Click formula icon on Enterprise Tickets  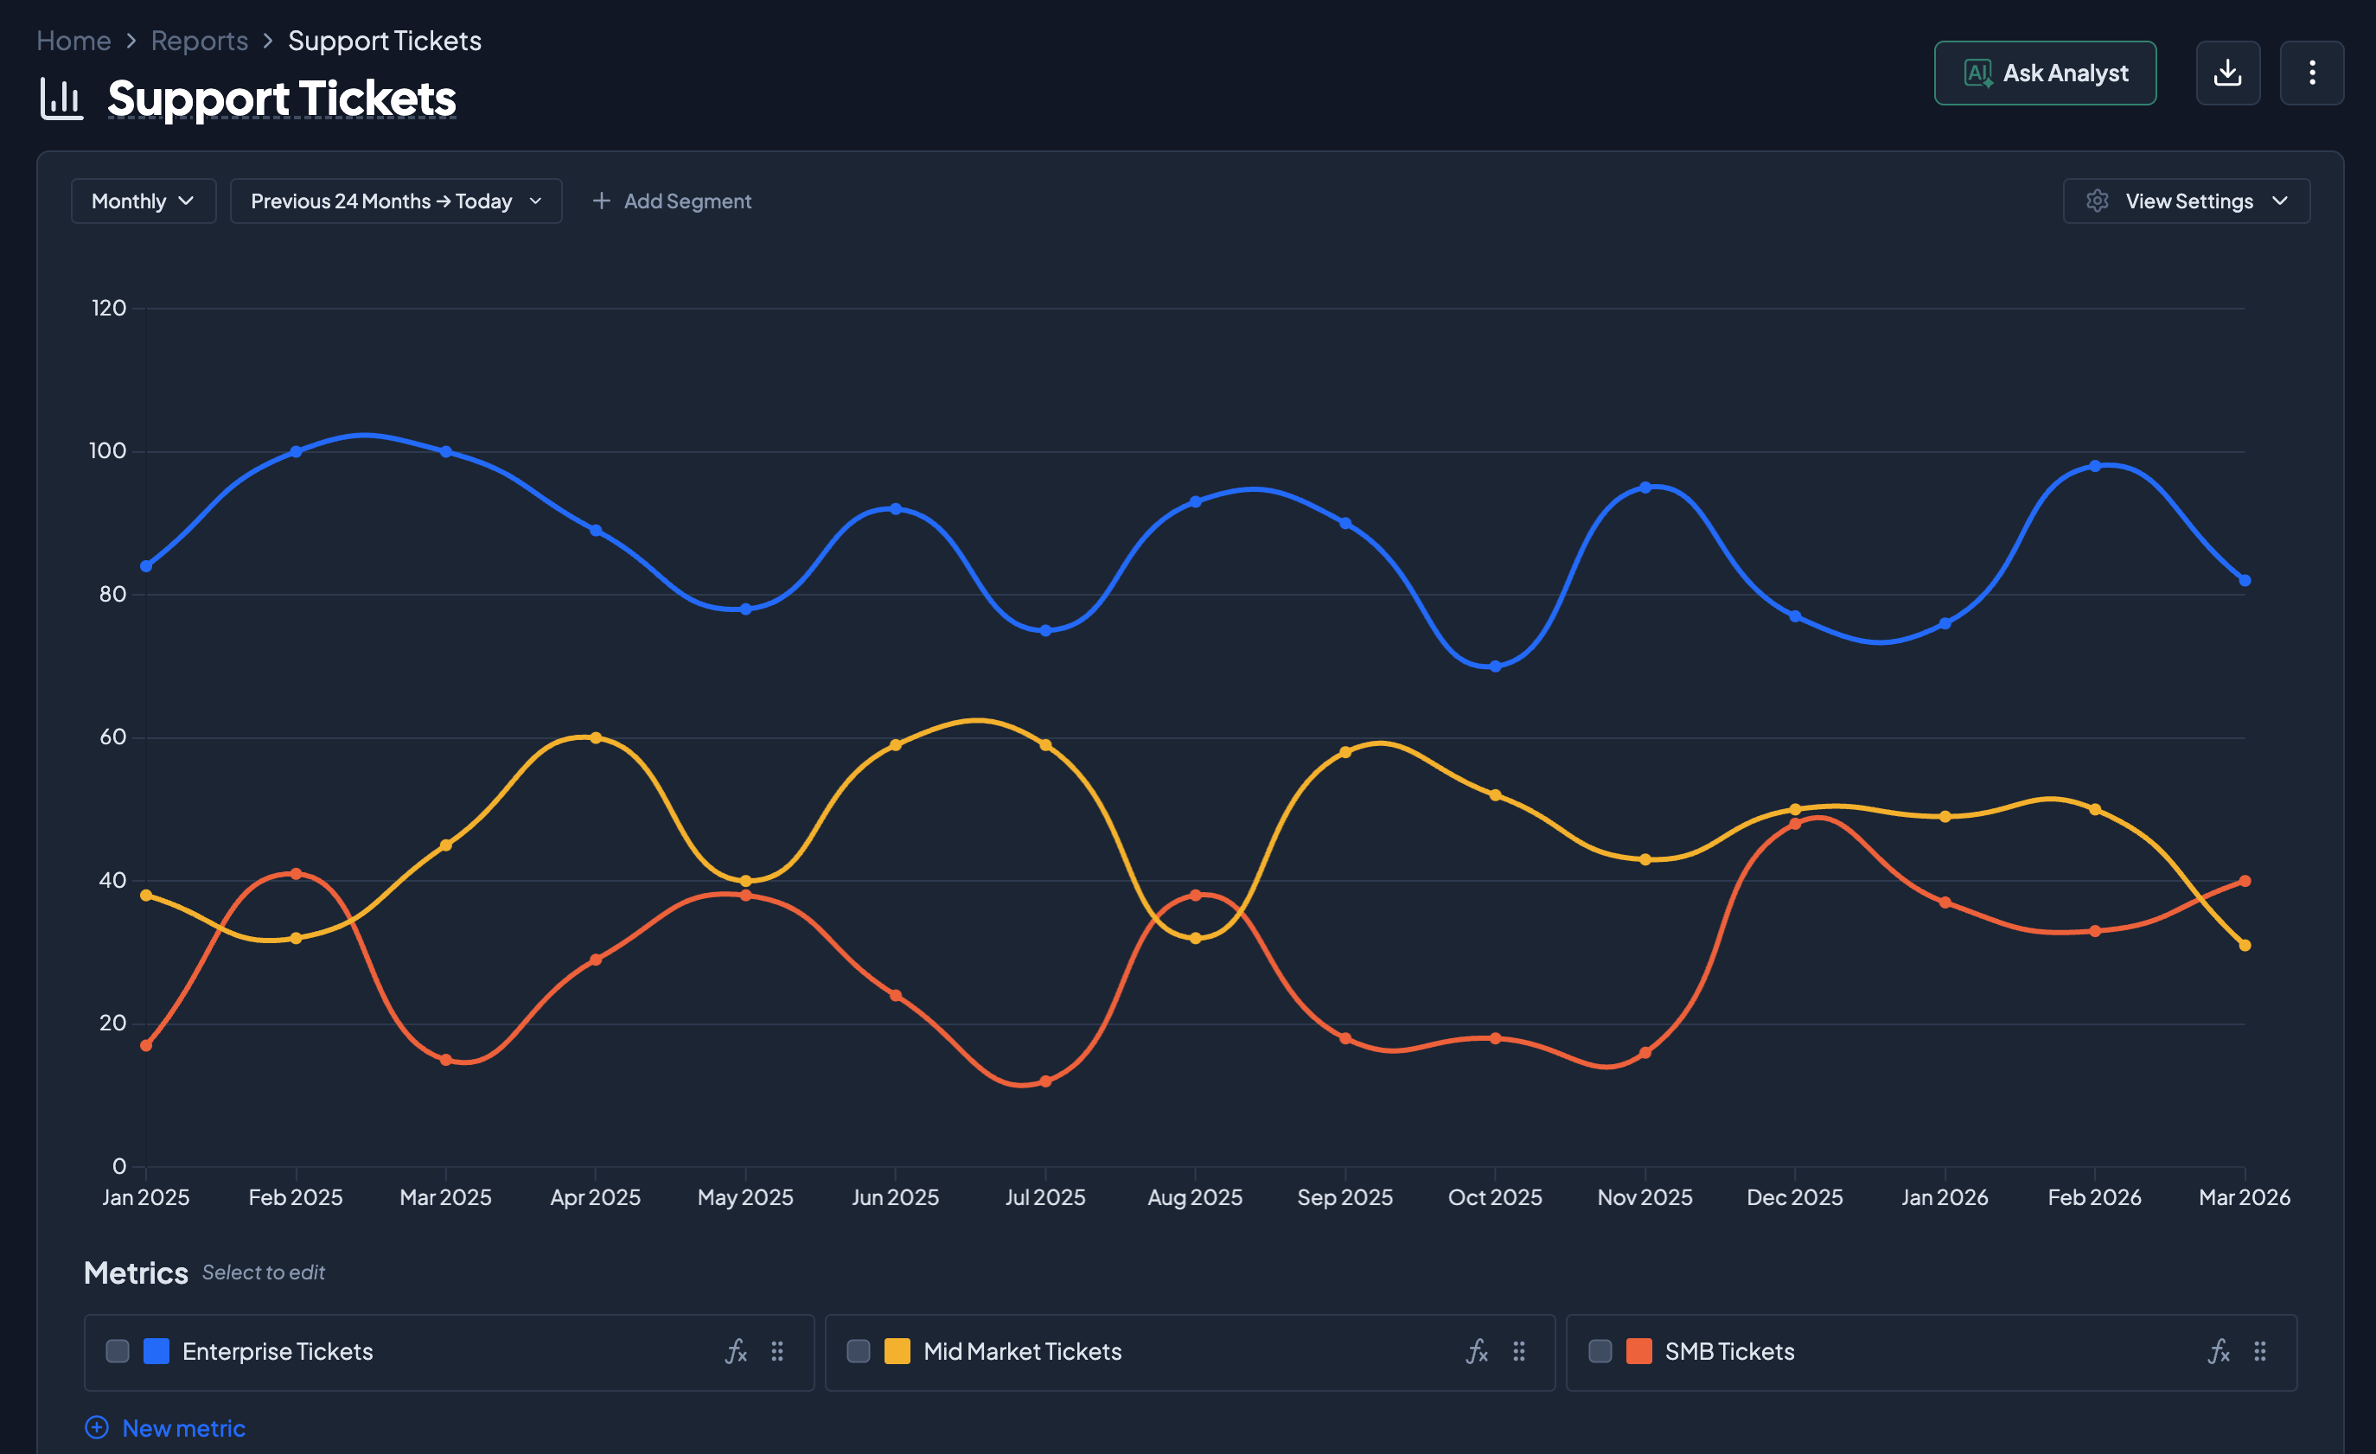click(x=736, y=1352)
